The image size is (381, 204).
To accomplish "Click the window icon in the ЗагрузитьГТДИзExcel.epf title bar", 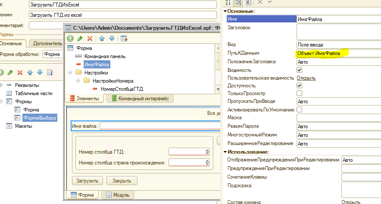I will 68,28.
